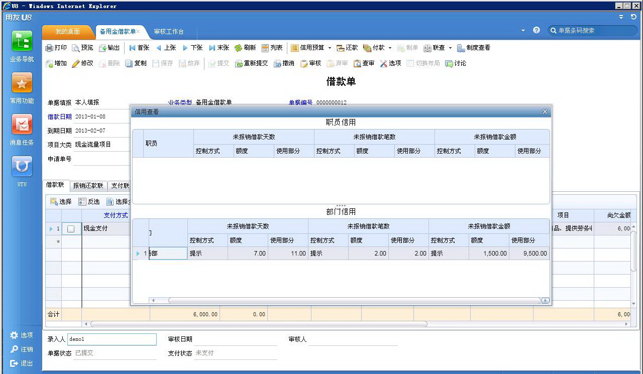Click the 讨论 discuss icon
The image size is (643, 374).
click(x=449, y=64)
